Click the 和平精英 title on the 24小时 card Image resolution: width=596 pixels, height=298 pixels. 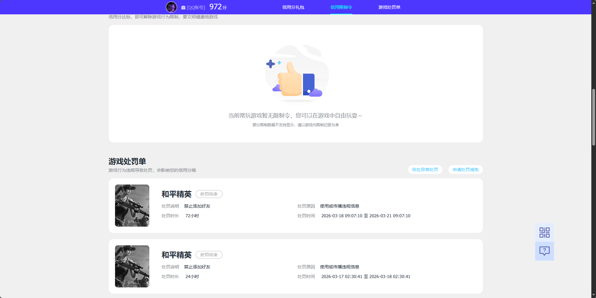(x=176, y=255)
